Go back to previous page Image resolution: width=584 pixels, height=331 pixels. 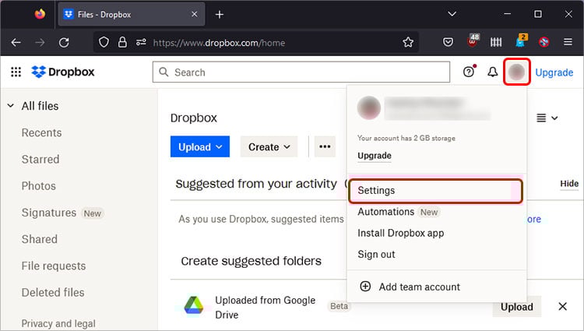(x=16, y=42)
